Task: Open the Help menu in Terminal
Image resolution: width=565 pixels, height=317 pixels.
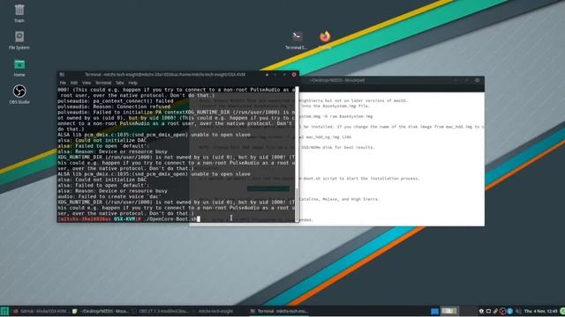Action: coord(132,83)
